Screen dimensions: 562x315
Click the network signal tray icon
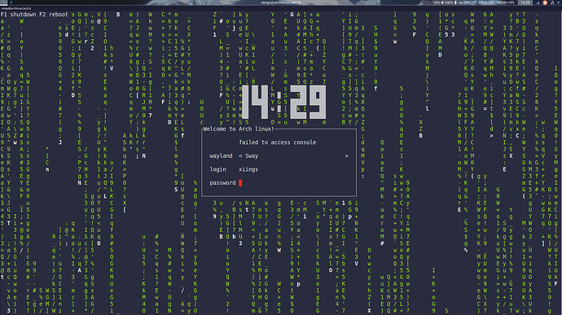(x=538, y=2)
